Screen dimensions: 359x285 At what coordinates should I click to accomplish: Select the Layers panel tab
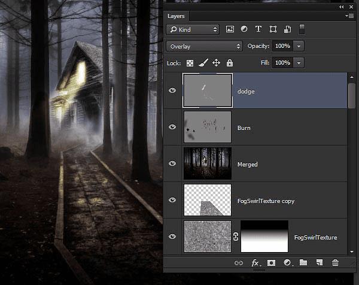[x=176, y=16]
